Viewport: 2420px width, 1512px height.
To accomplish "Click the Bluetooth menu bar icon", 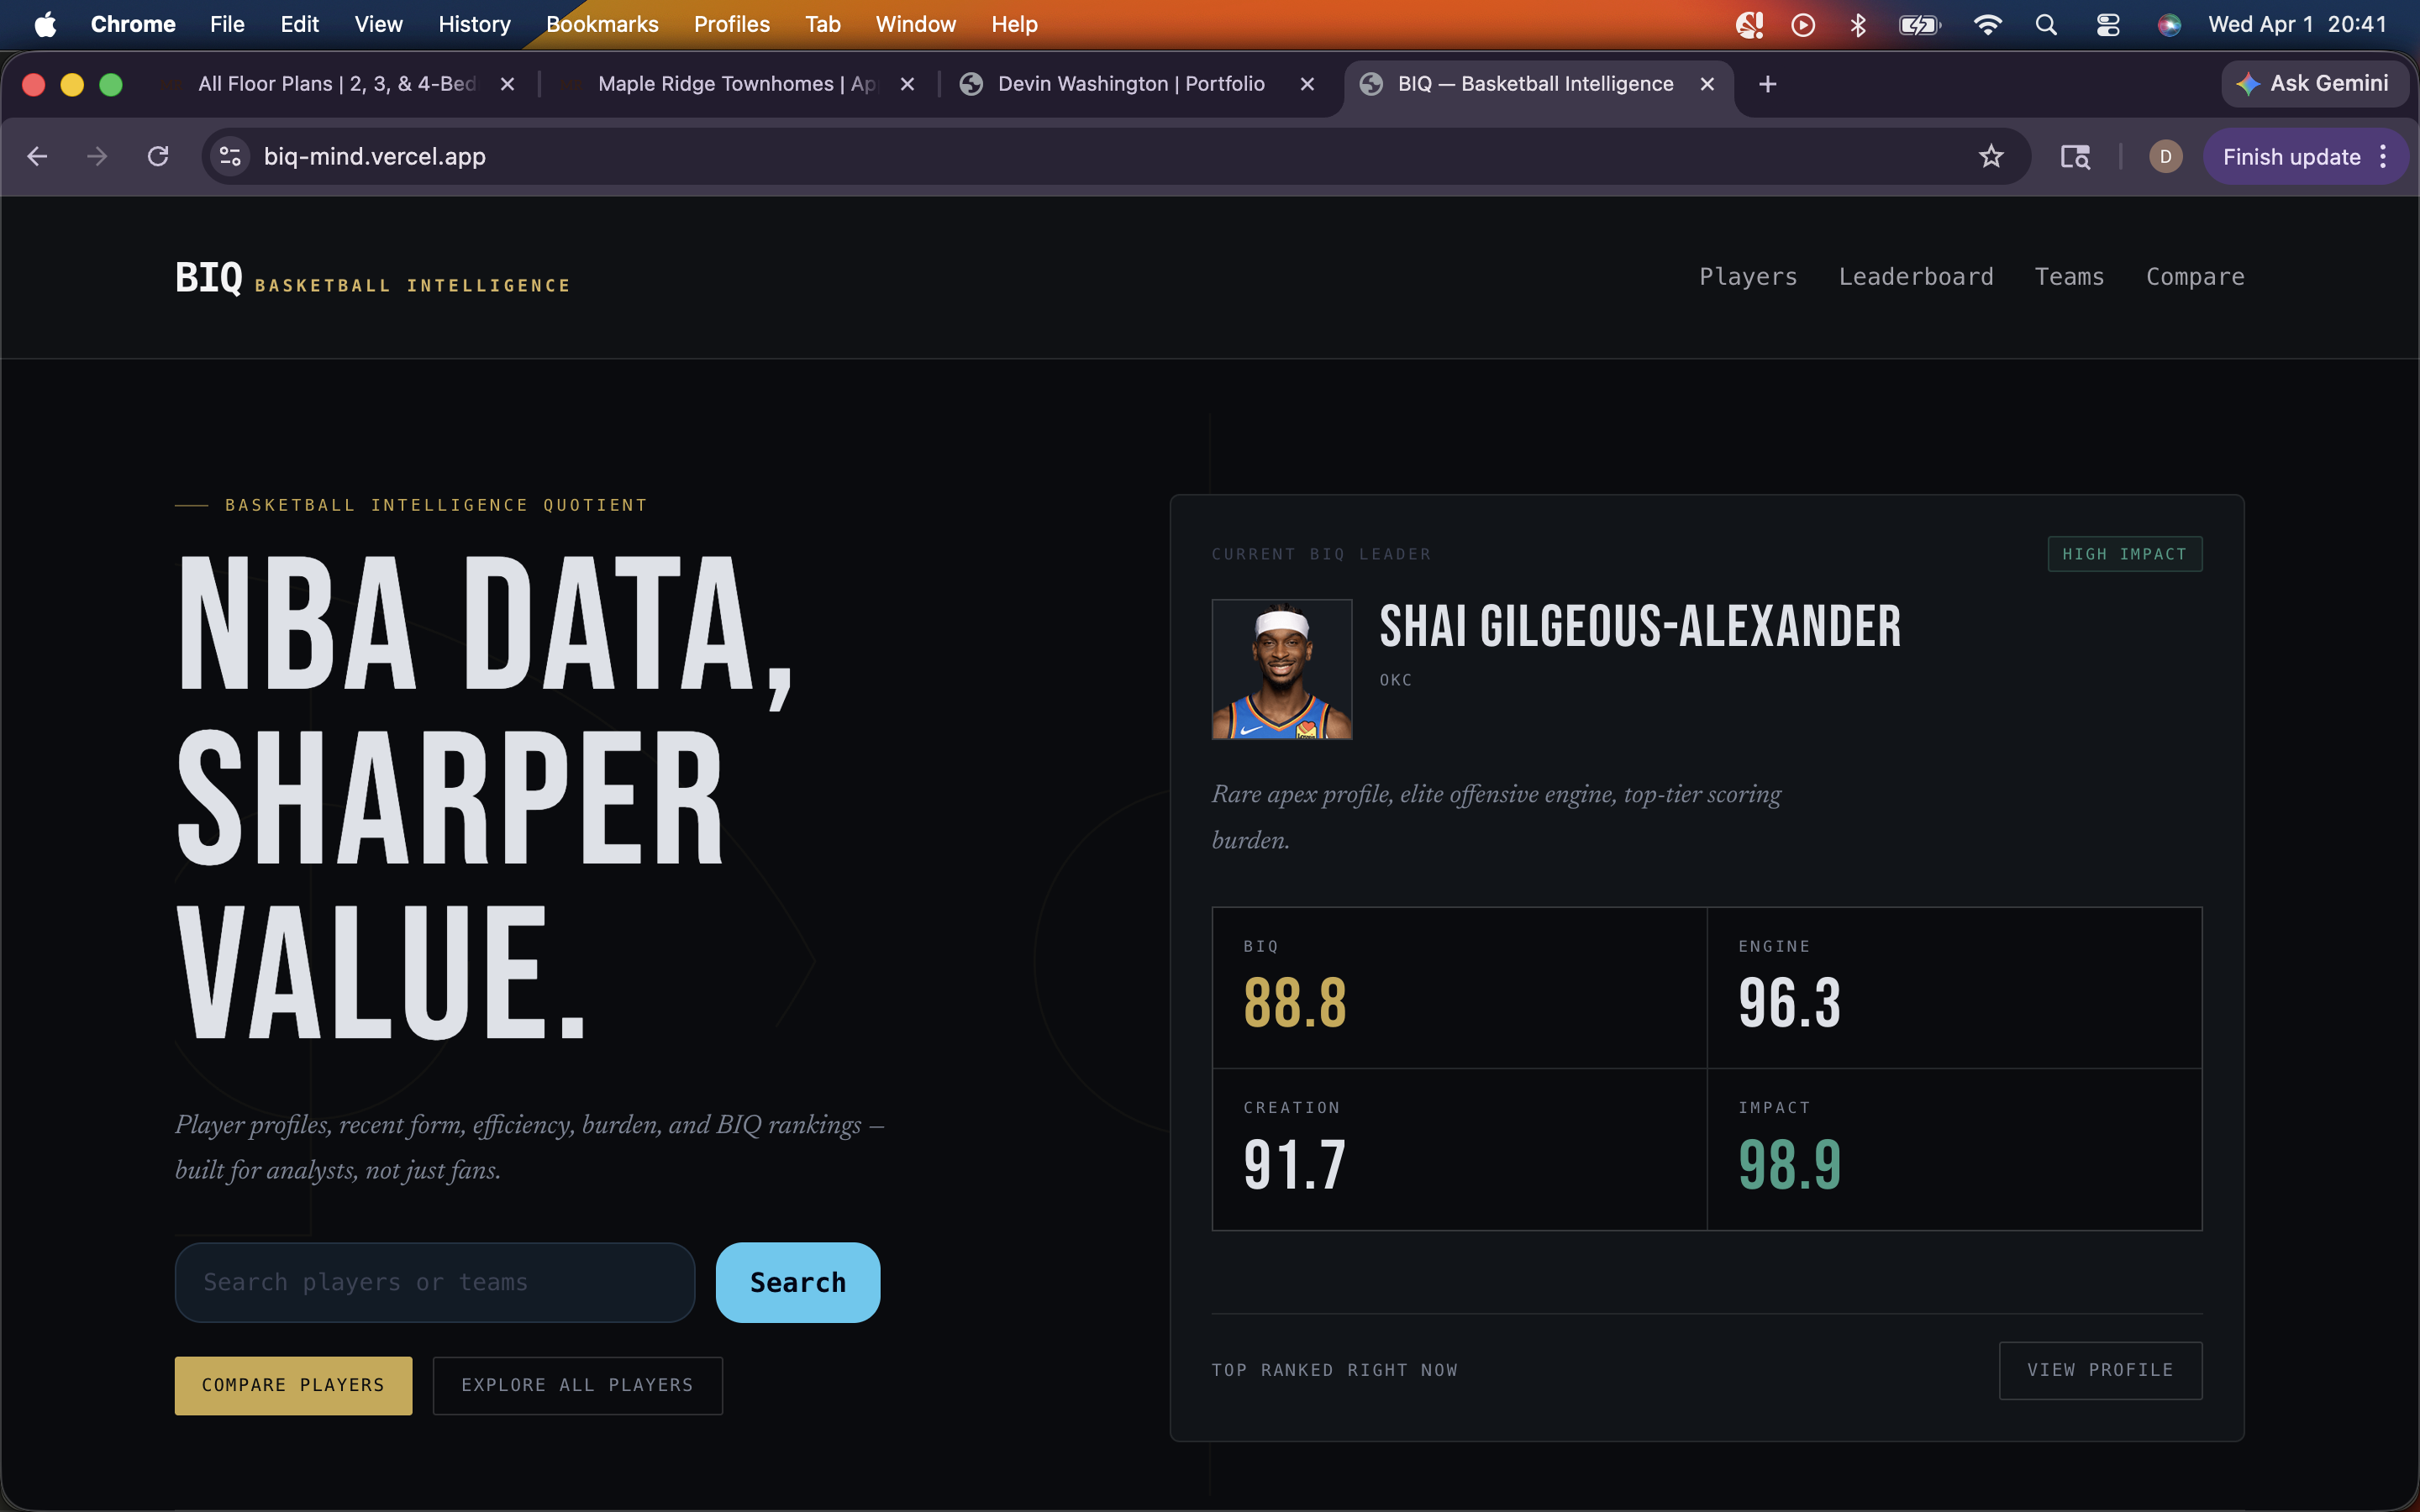I will pyautogui.click(x=1858, y=24).
